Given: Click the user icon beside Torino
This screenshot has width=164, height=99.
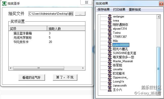Looking at the screenshot, I should tap(110, 33).
